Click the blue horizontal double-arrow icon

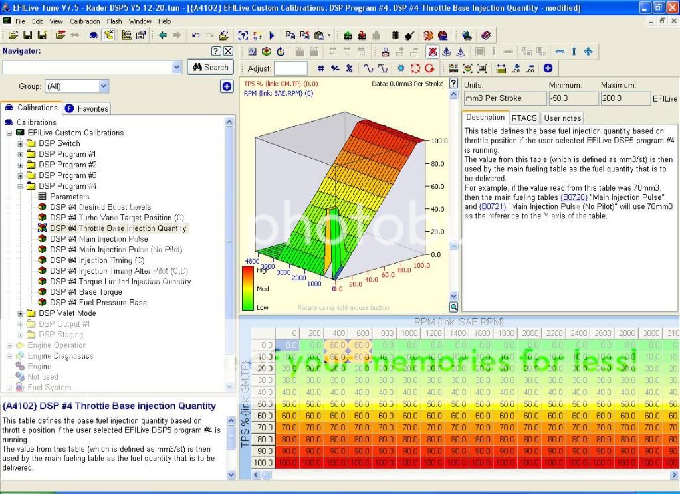(x=559, y=52)
